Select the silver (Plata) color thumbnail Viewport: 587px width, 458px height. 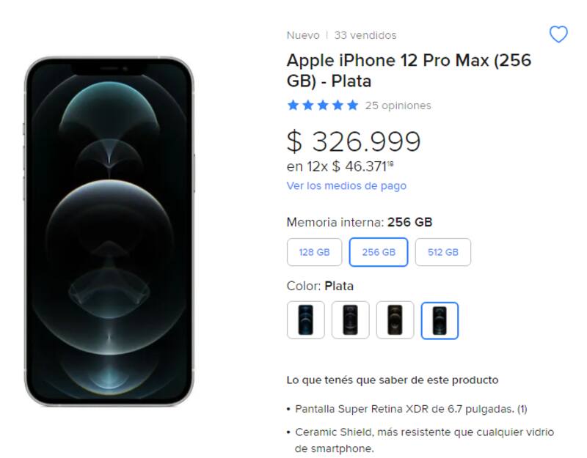[x=440, y=320]
